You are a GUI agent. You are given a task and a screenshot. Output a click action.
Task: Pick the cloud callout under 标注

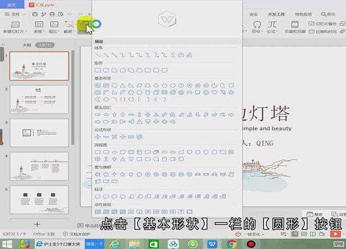point(123,196)
